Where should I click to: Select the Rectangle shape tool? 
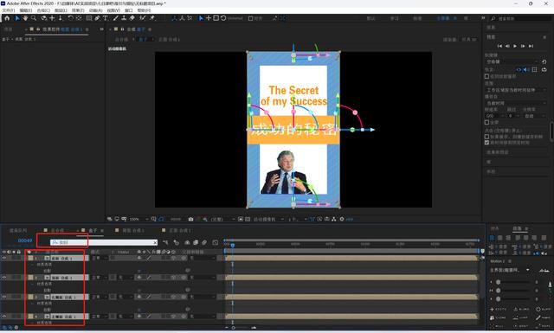(88, 18)
